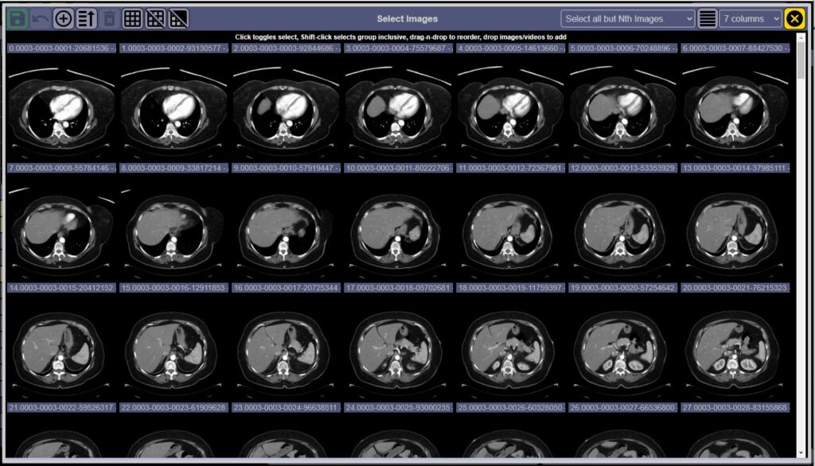Click the add images plus icon
The width and height of the screenshot is (815, 466).
pos(63,19)
